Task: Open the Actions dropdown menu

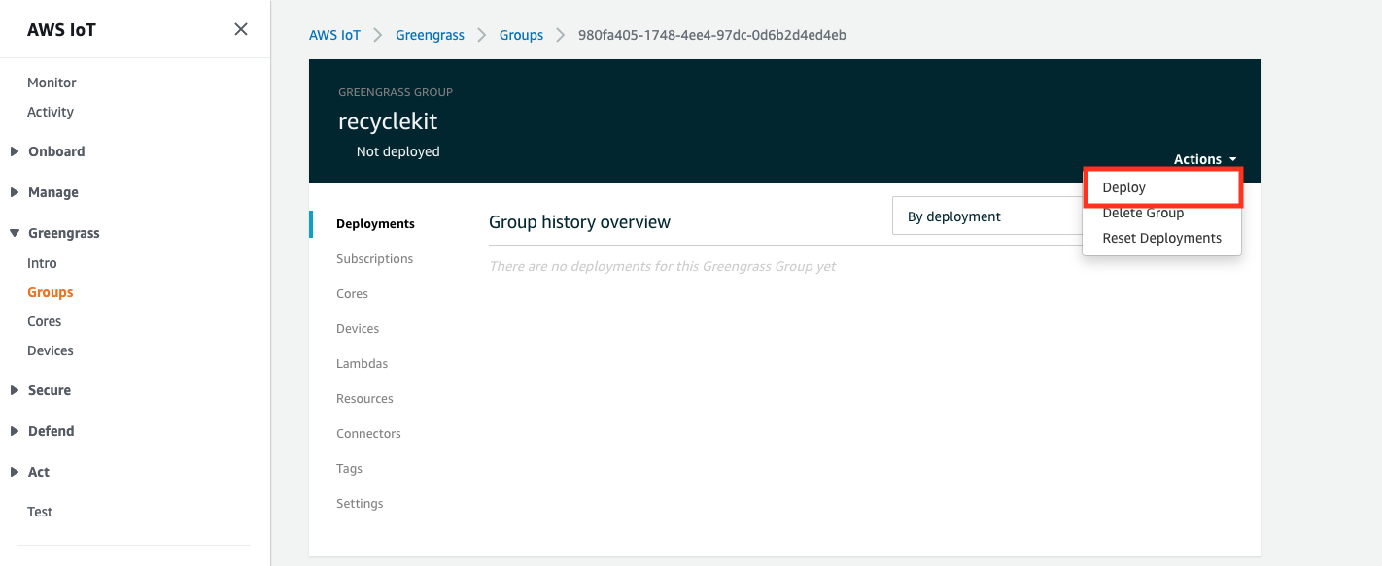Action: 1205,159
